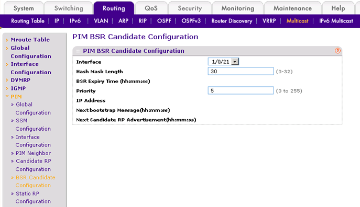Open the Help tab
Image resolution: width=360 pixels, height=207 pixels.
tap(338, 8)
